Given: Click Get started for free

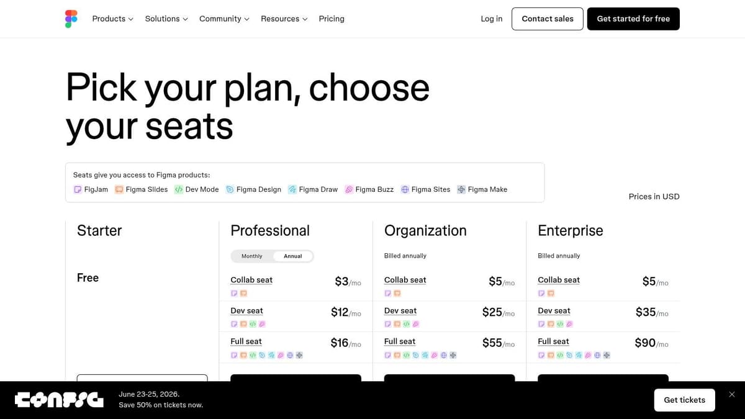Looking at the screenshot, I should click(x=633, y=19).
